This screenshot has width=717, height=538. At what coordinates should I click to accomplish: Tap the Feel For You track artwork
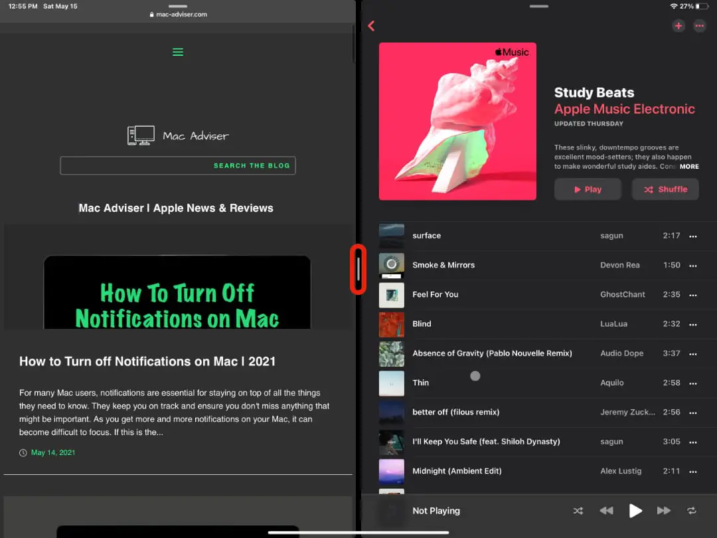392,295
